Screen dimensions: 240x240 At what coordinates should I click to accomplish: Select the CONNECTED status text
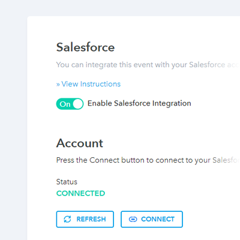pyautogui.click(x=80, y=193)
